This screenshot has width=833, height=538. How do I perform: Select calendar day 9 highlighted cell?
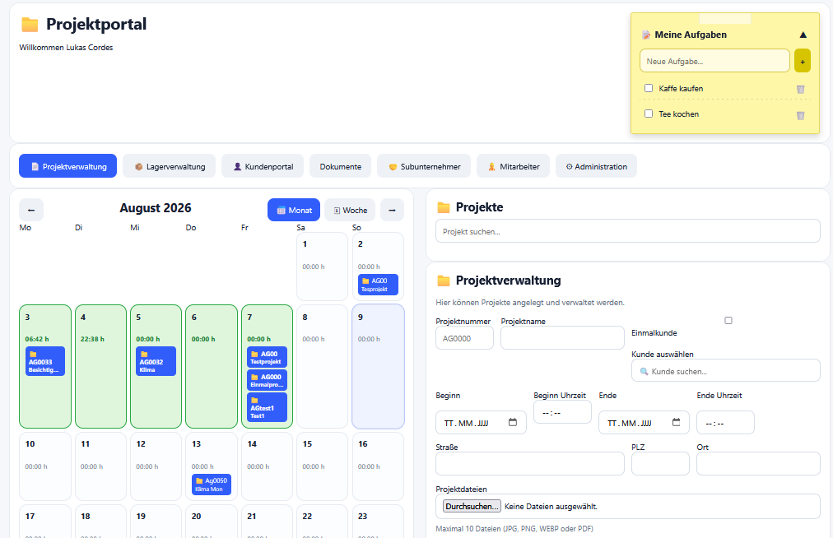pyautogui.click(x=379, y=366)
